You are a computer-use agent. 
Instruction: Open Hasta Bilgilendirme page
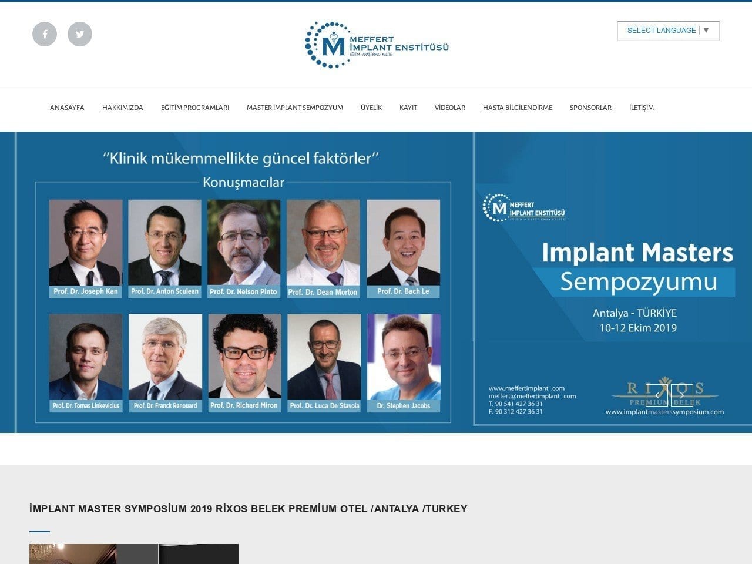pyautogui.click(x=518, y=108)
